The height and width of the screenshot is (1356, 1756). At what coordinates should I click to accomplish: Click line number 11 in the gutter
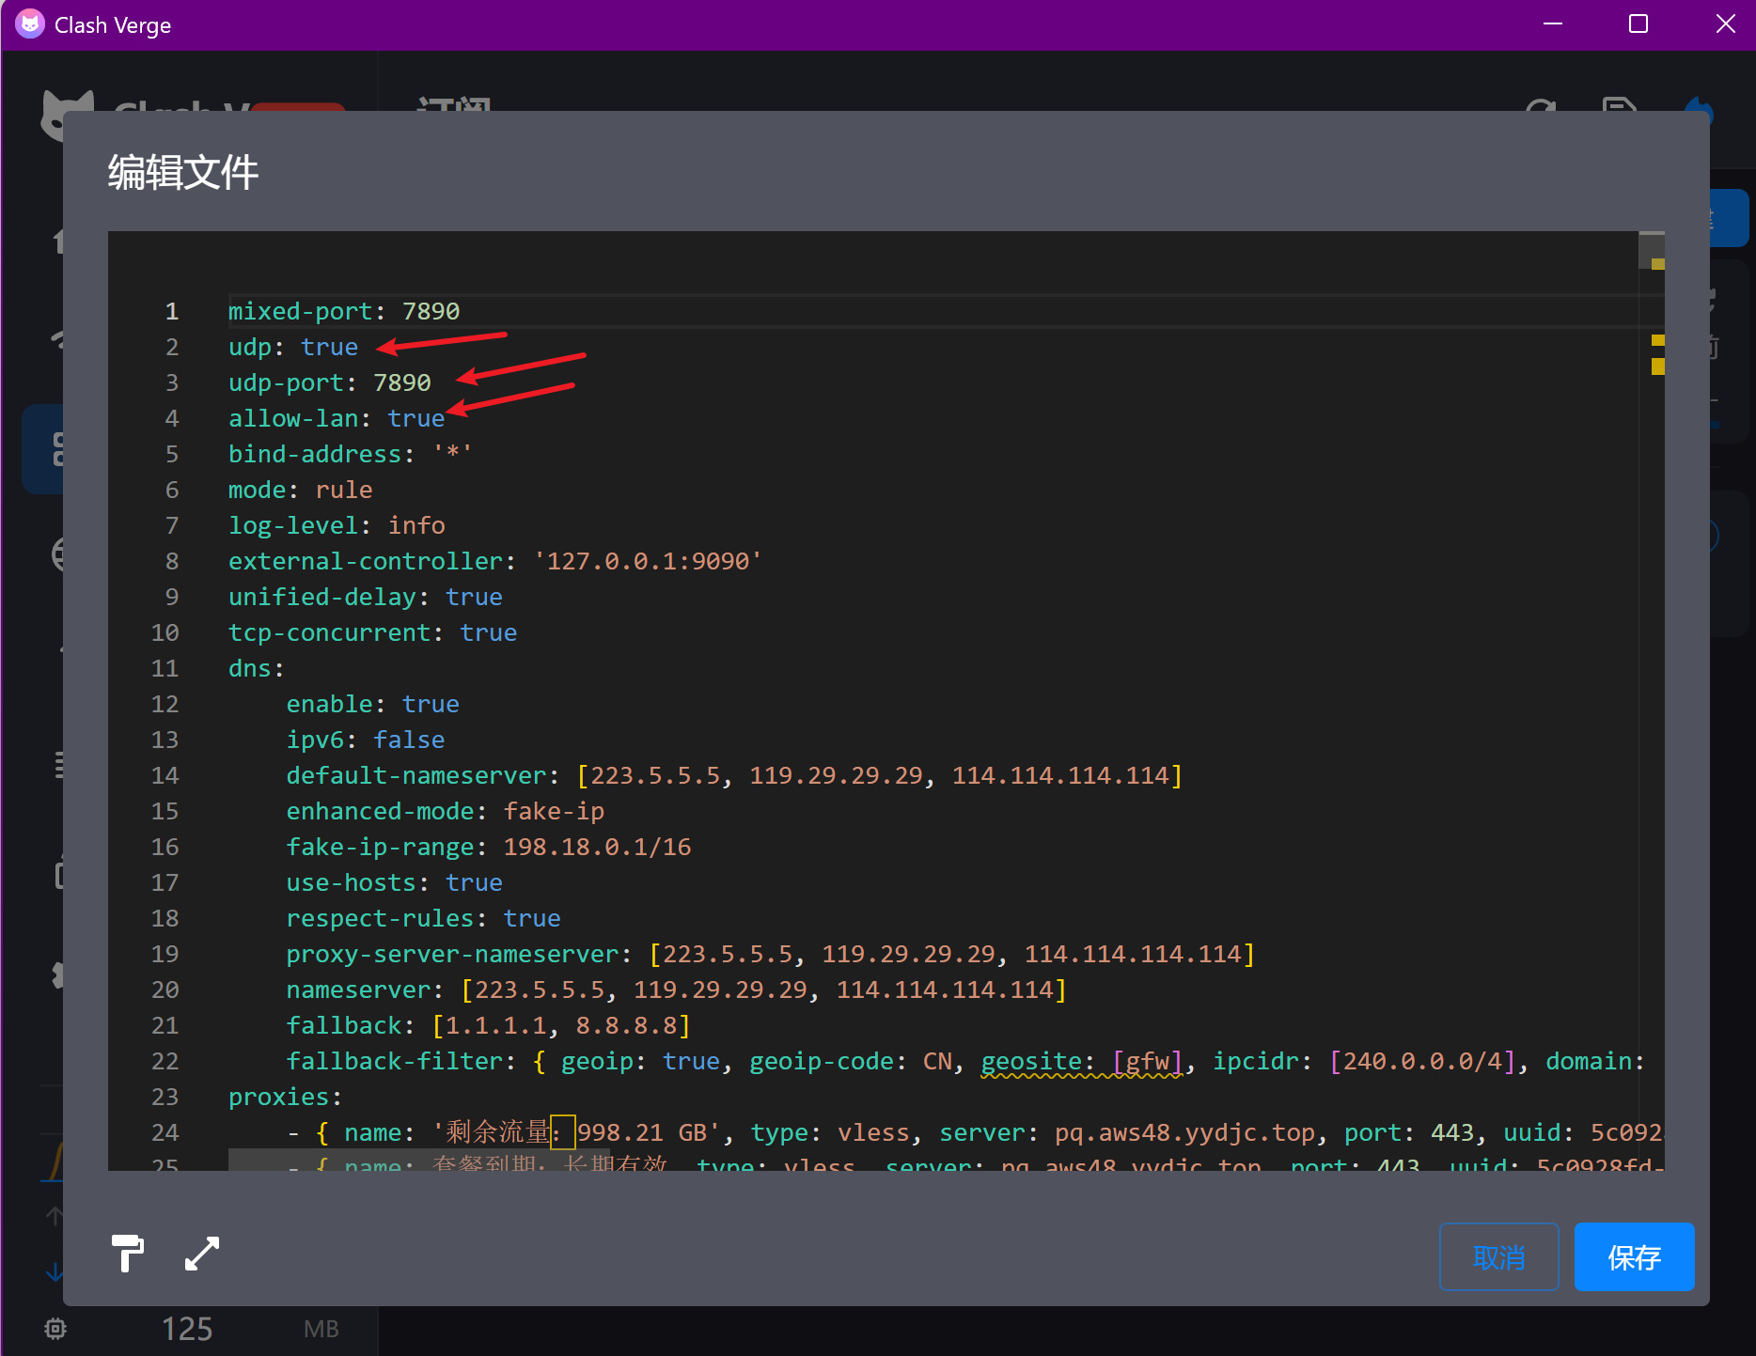coord(165,668)
